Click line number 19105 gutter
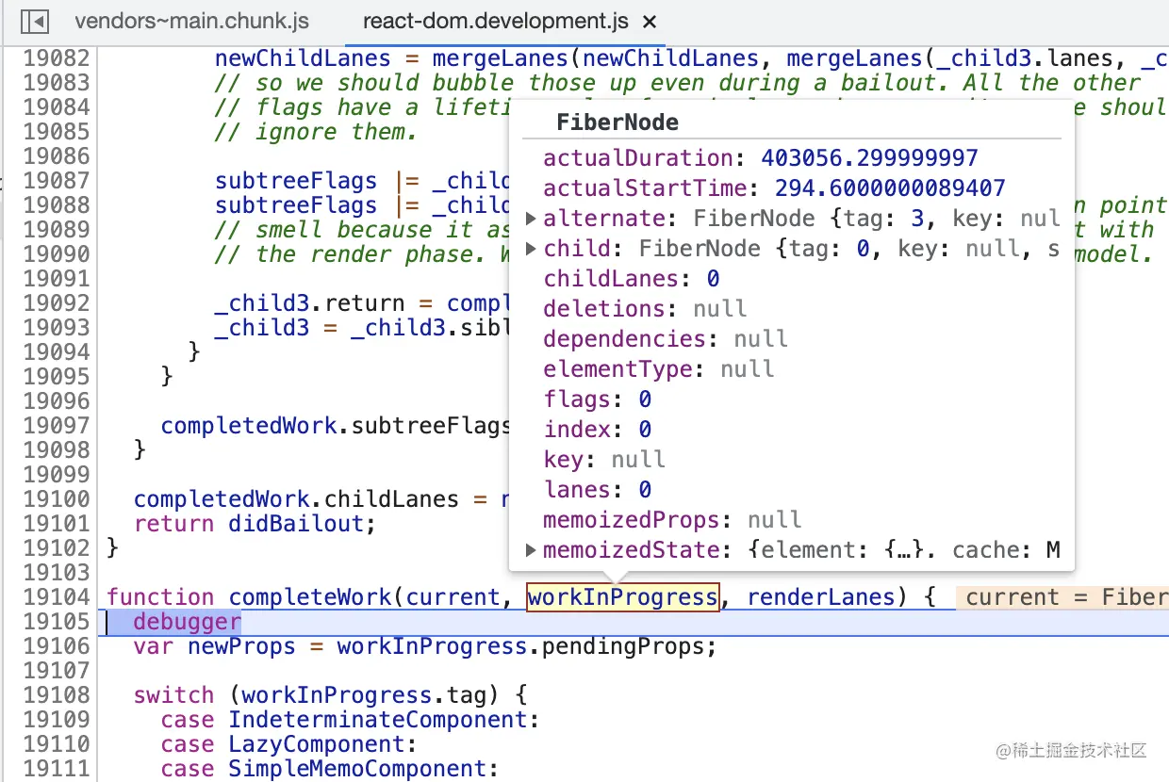The image size is (1169, 782). click(x=56, y=622)
